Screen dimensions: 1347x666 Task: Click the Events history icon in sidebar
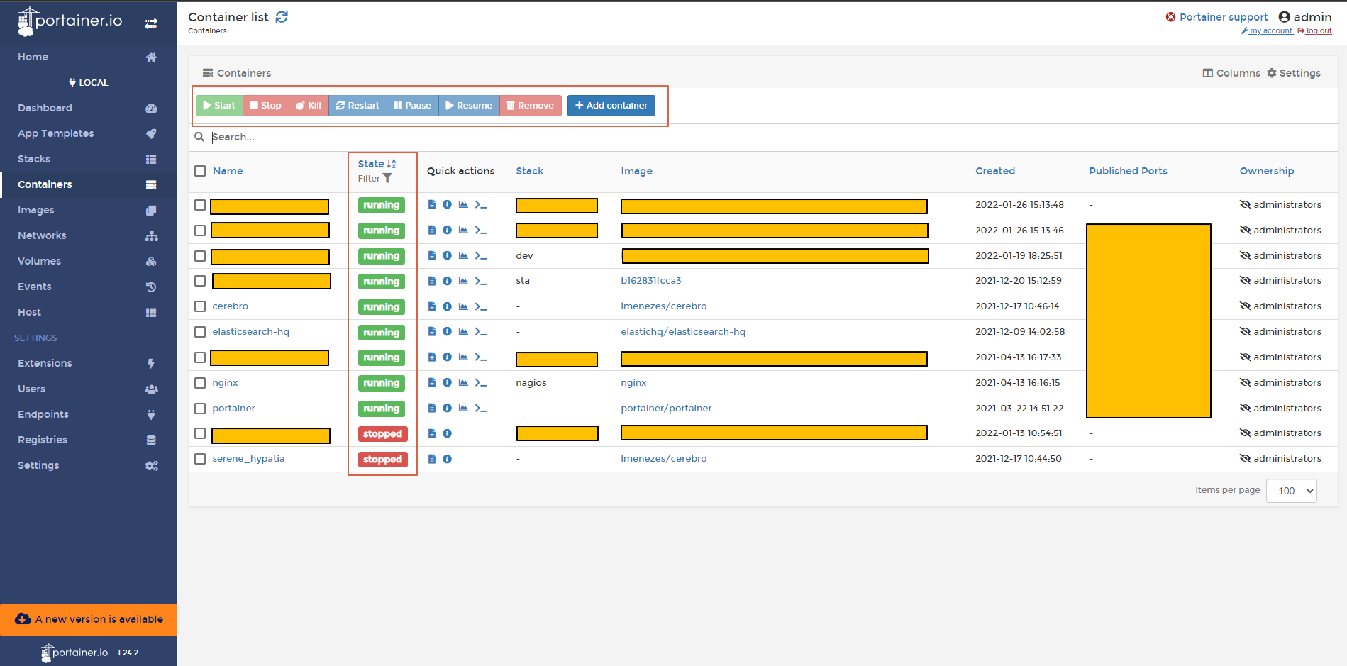pos(151,287)
